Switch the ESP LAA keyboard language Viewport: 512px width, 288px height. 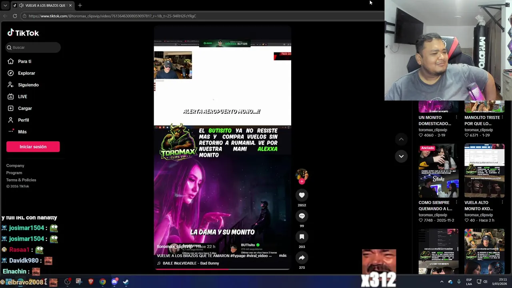click(x=469, y=282)
